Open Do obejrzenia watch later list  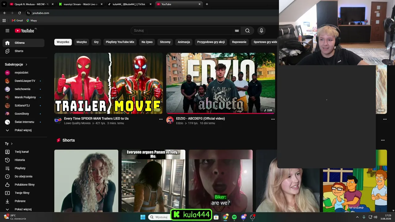pyautogui.click(x=23, y=176)
